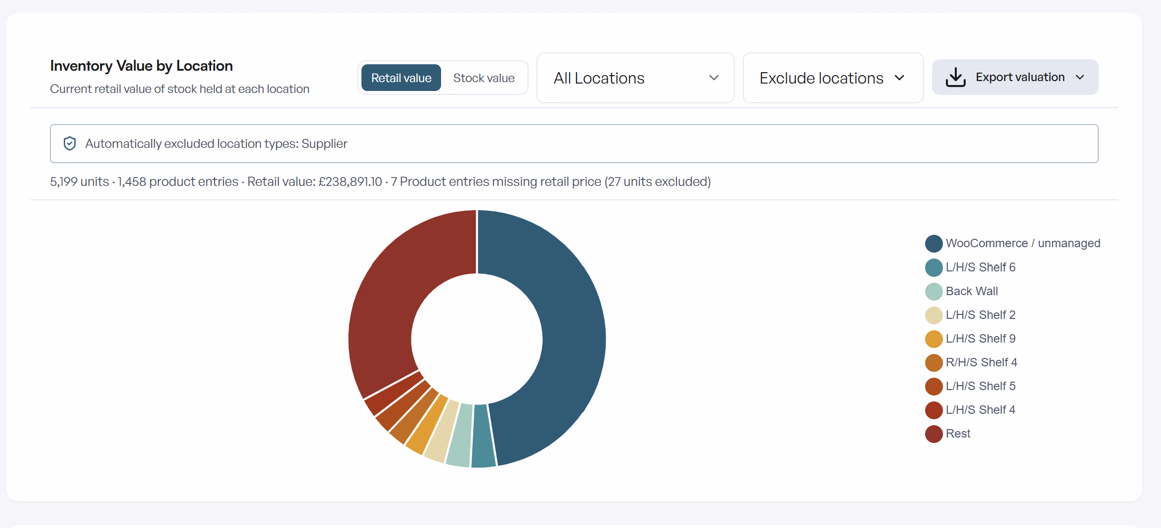Screen dimensions: 1161x528
Task: Click the L/H/S Shelf 5 legend dot
Action: (934, 386)
